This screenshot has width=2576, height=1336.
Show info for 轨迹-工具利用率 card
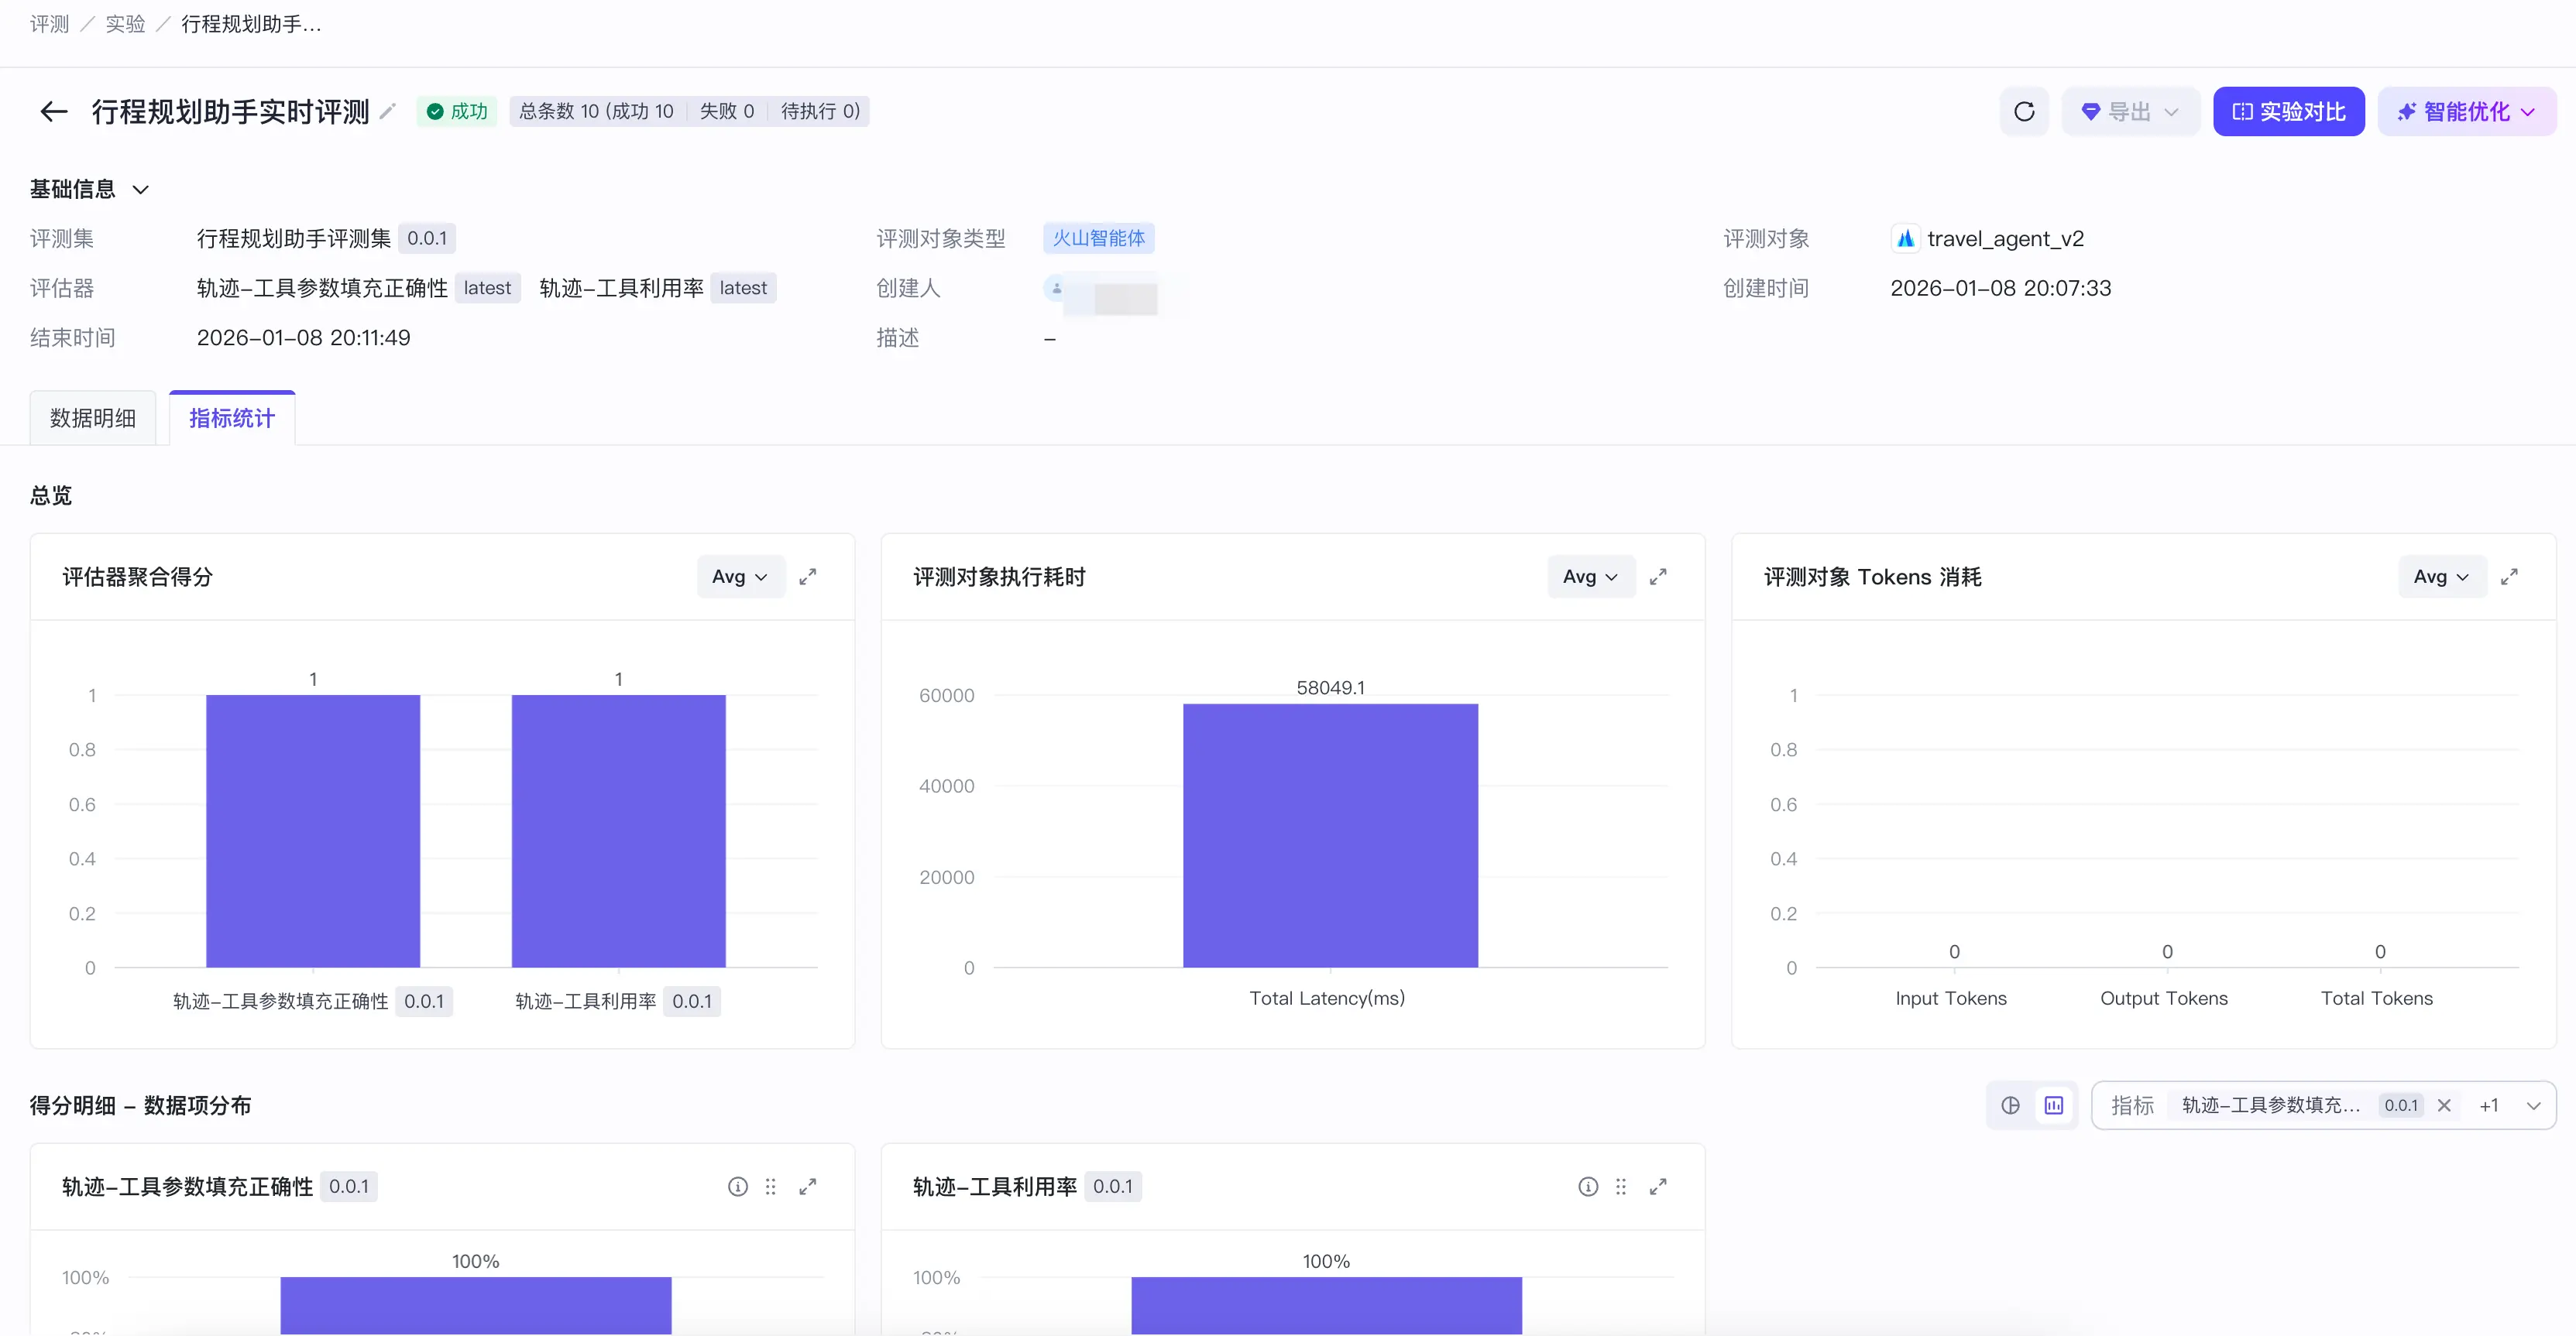click(x=1588, y=1186)
